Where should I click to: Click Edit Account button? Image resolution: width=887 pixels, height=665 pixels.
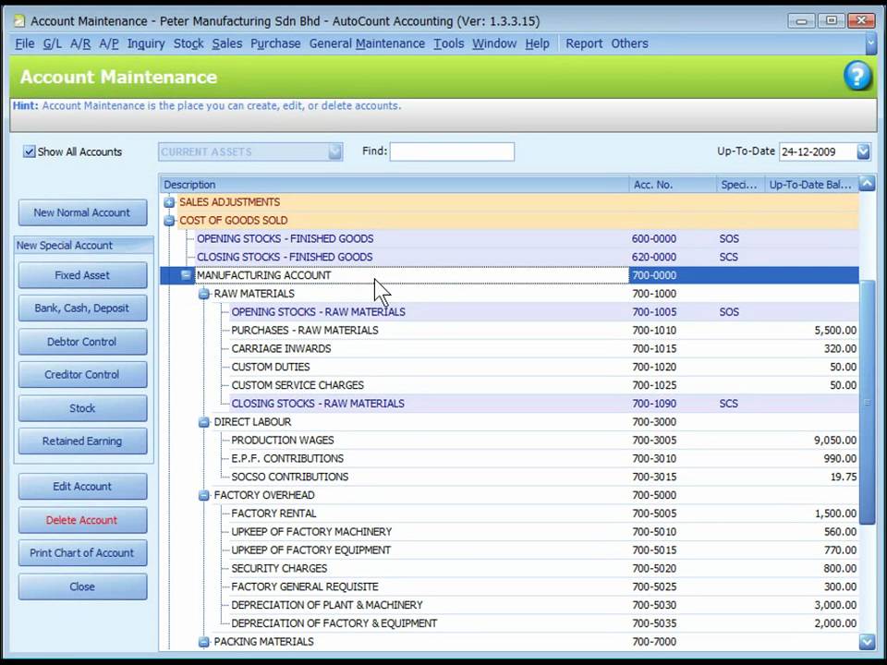(x=82, y=487)
